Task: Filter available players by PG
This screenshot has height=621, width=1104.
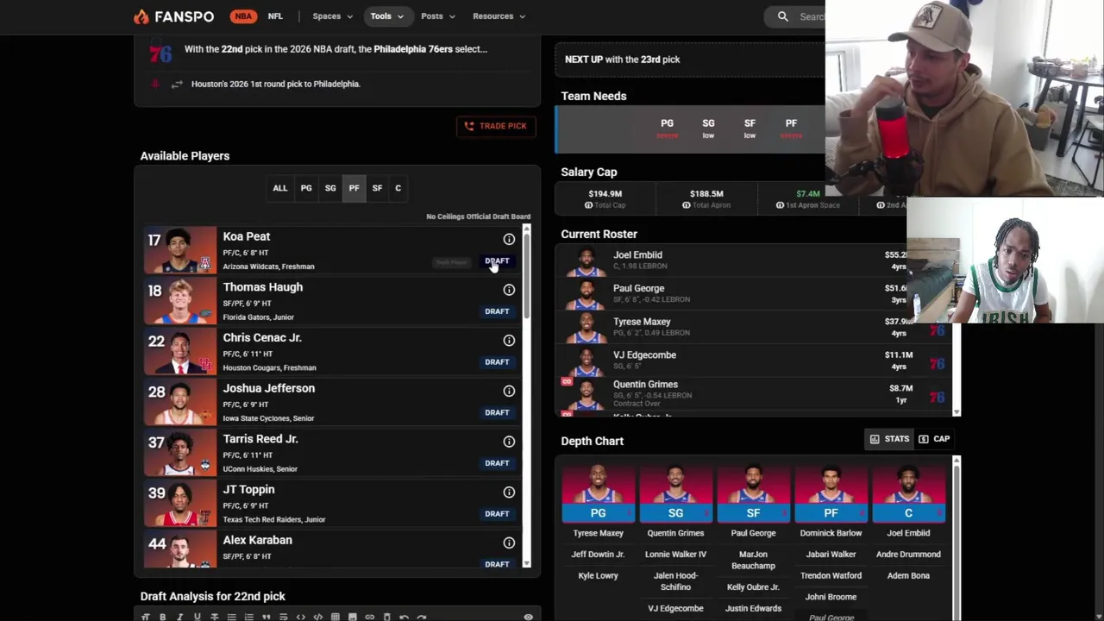Action: tap(306, 188)
